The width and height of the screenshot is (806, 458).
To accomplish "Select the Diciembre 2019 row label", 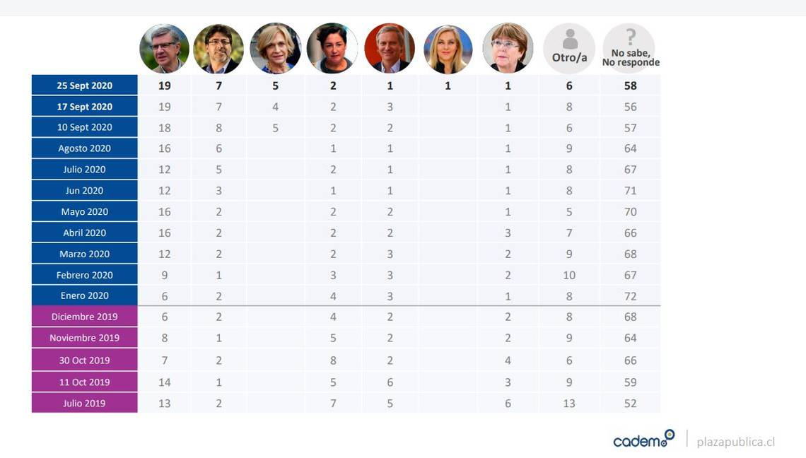I will [84, 317].
